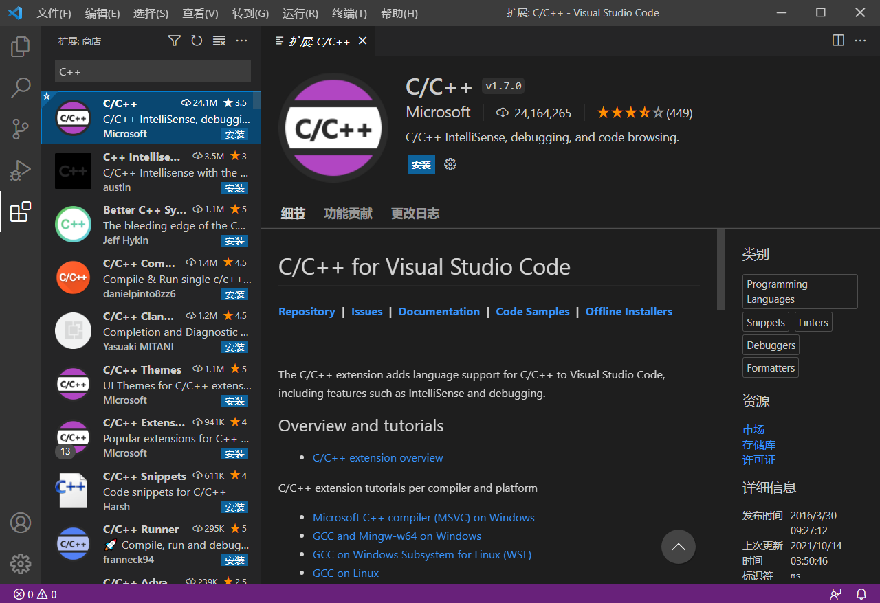Viewport: 880px width, 603px height.
Task: Open extensions panel more actions menu
Action: (x=241, y=41)
